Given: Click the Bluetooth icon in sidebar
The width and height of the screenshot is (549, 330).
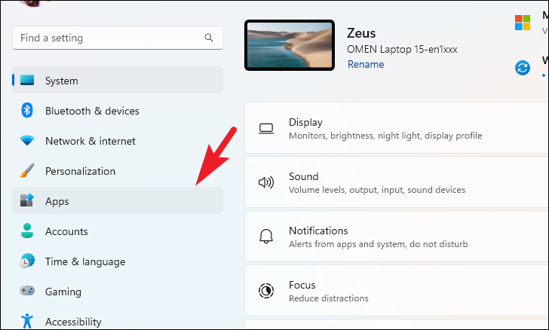Looking at the screenshot, I should [27, 111].
